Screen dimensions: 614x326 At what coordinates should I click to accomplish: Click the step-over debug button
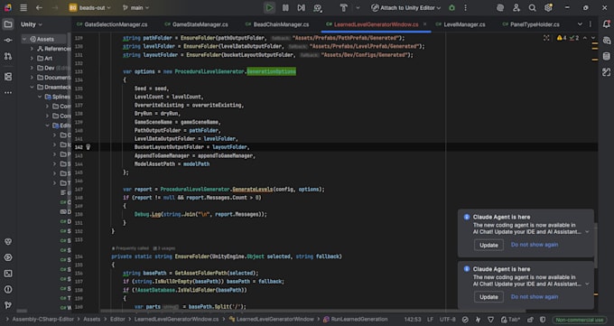coord(301,7)
